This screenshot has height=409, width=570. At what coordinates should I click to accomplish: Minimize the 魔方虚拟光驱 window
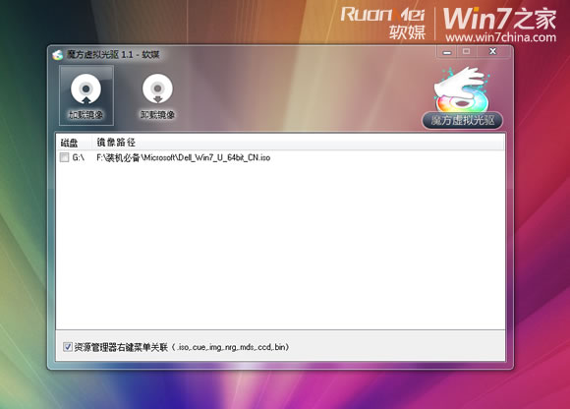447,52
